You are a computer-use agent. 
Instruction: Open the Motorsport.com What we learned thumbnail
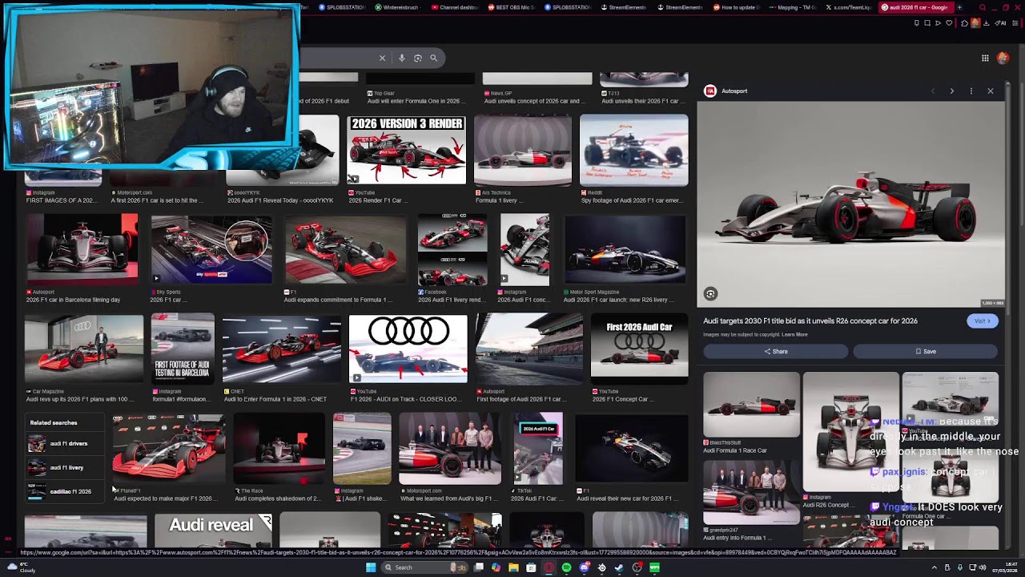coord(450,449)
